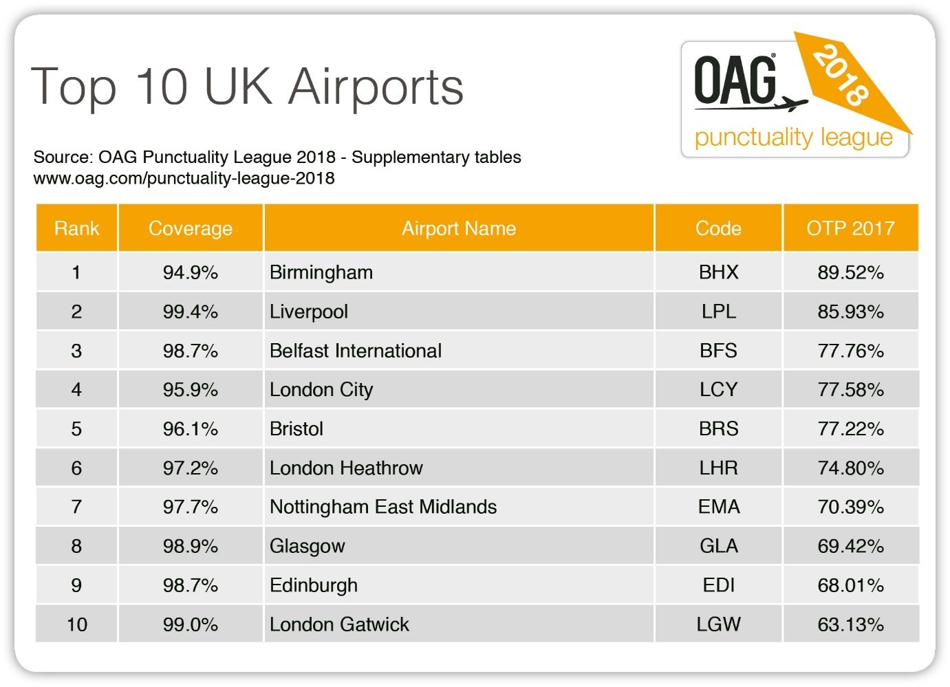Click the Top 10 UK Airports title
Image resolution: width=950 pixels, height=687 pixels.
coord(248,87)
